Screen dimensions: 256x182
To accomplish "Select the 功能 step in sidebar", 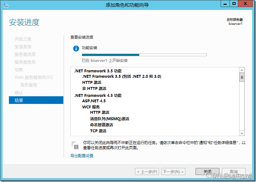I will click(19, 69).
